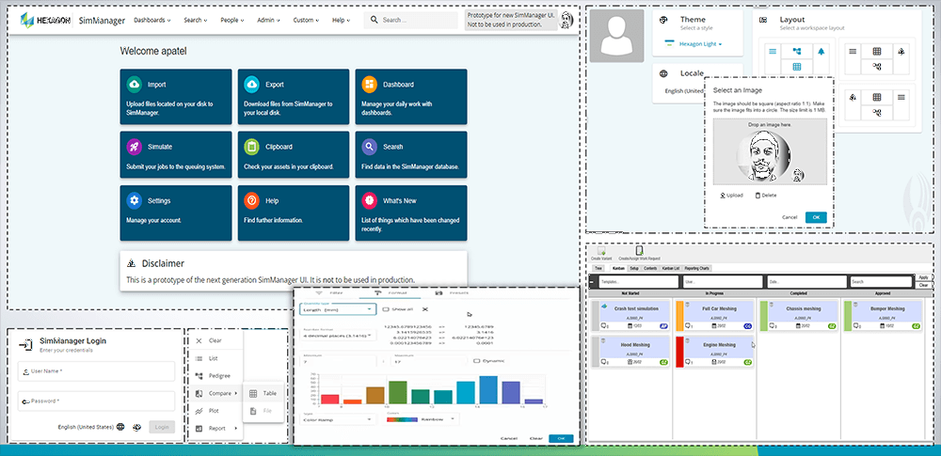Screen dimensions: 941x456
Task: Open the People dropdown menu
Action: [x=232, y=20]
